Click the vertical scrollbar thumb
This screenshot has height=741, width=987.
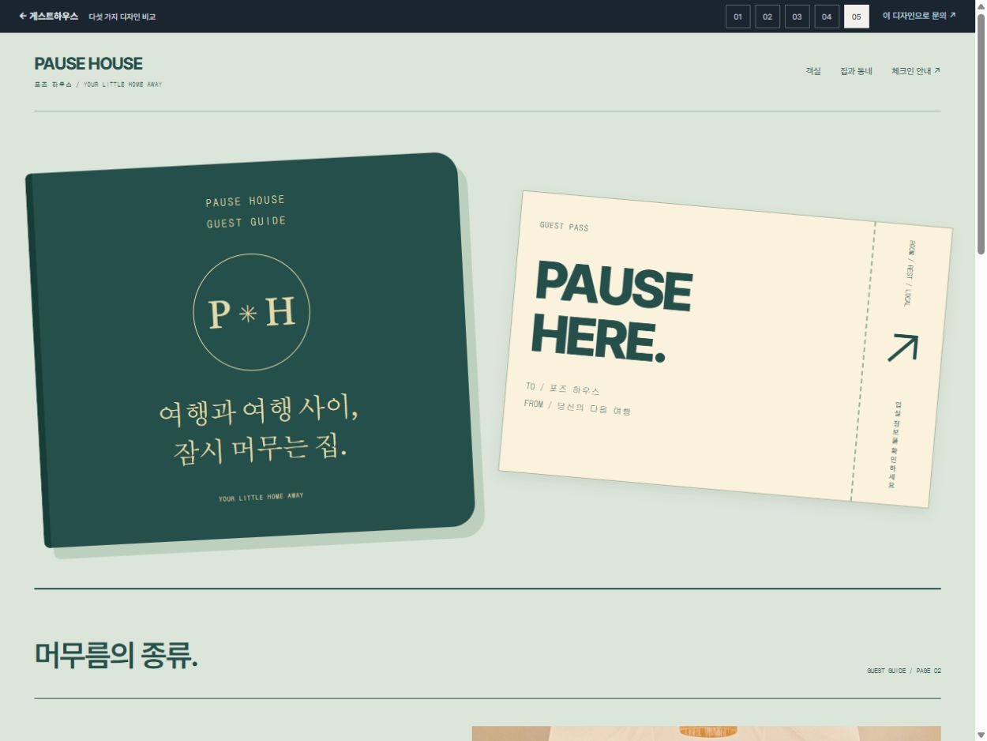[981, 134]
